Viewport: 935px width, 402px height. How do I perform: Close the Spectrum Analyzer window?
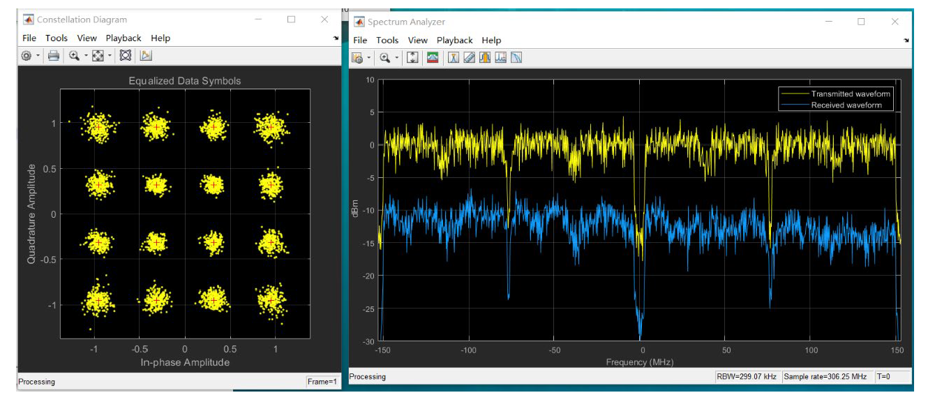click(895, 22)
